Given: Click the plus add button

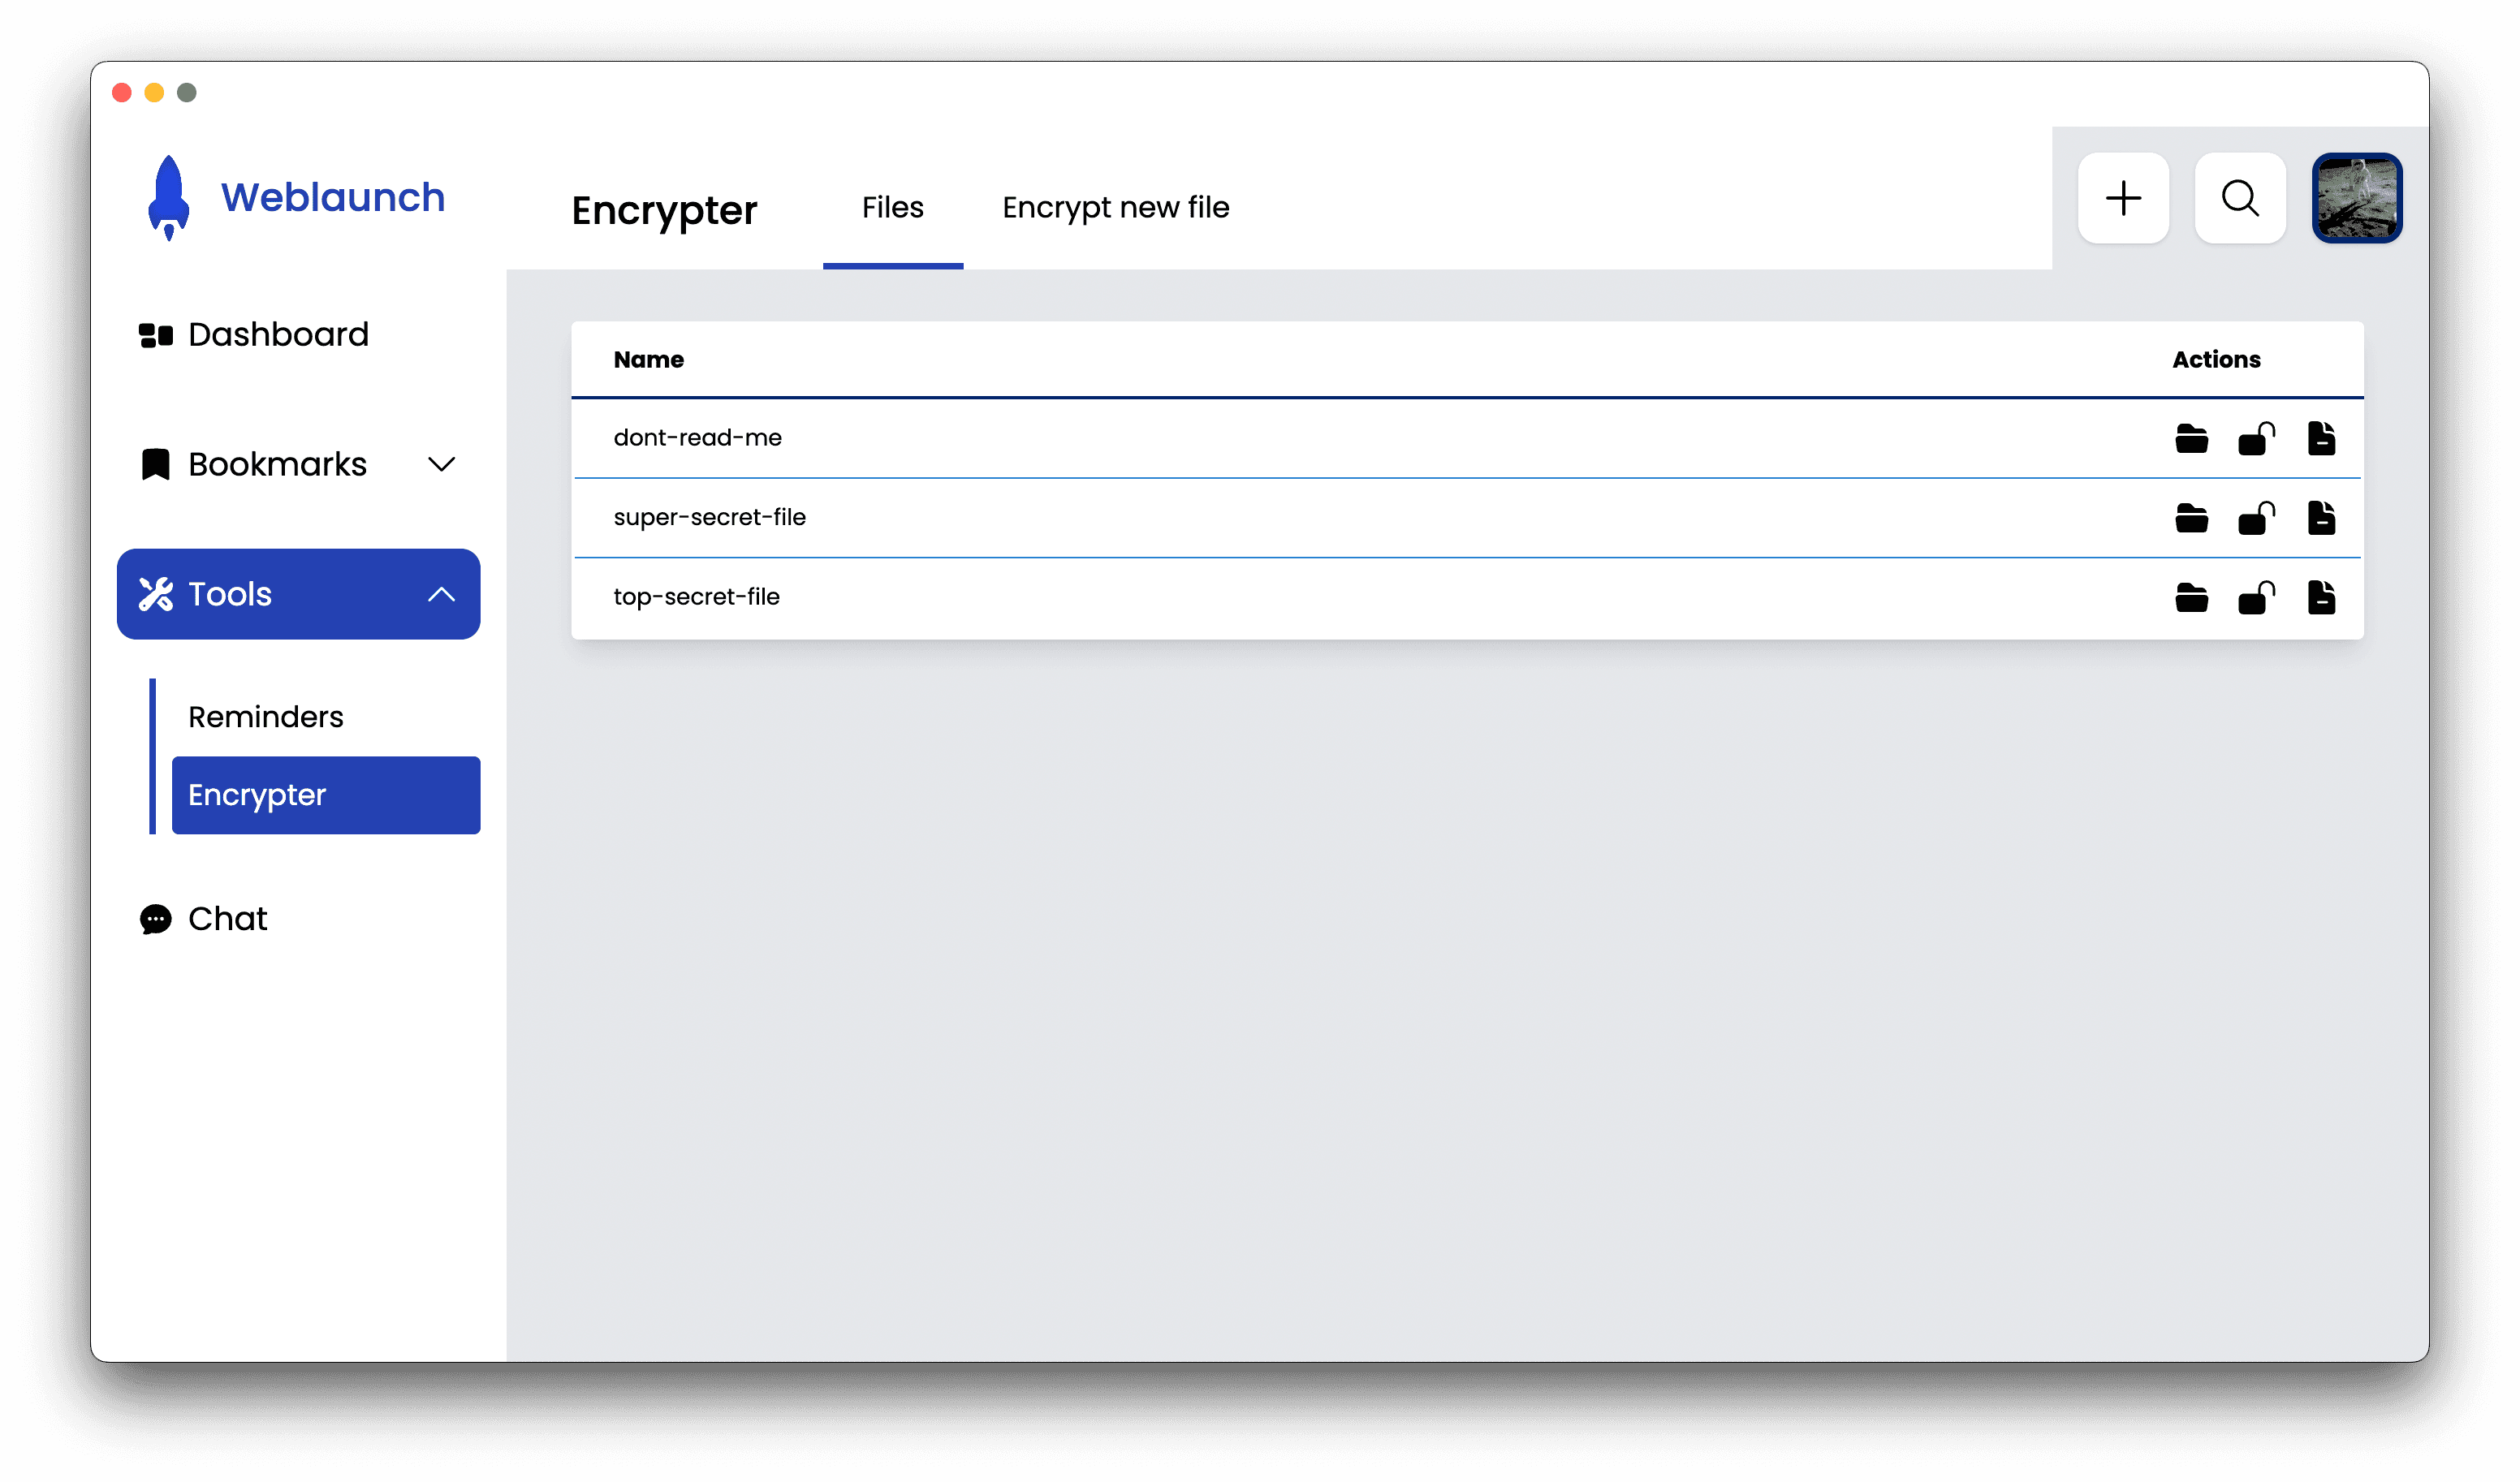Looking at the screenshot, I should pos(2123,198).
